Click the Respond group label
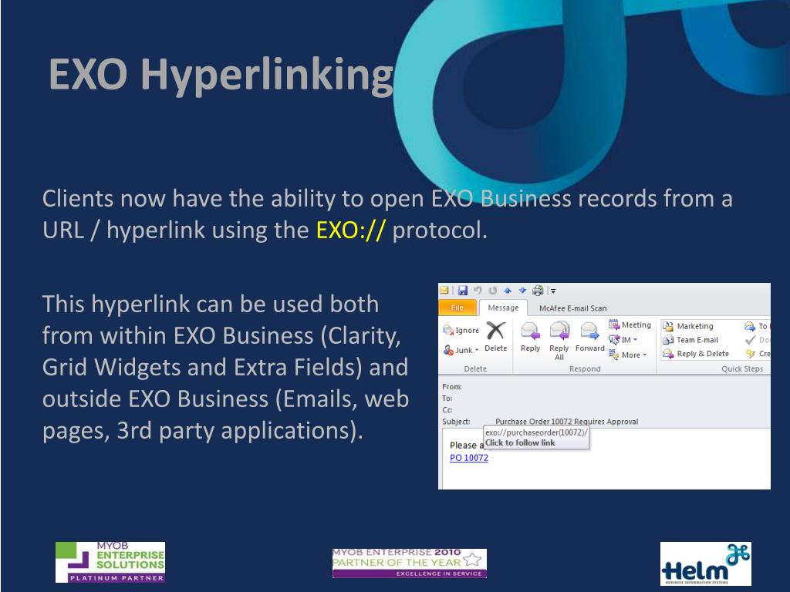The width and height of the screenshot is (790, 592). pos(585,368)
